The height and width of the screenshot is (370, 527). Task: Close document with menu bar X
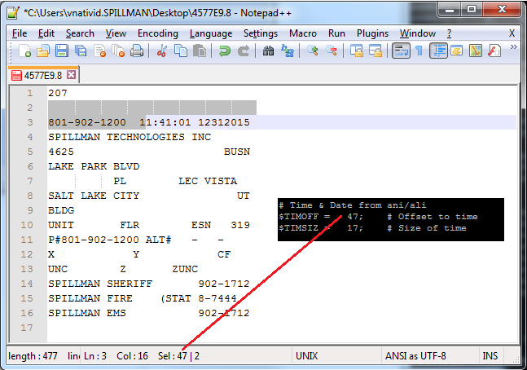pyautogui.click(x=512, y=33)
